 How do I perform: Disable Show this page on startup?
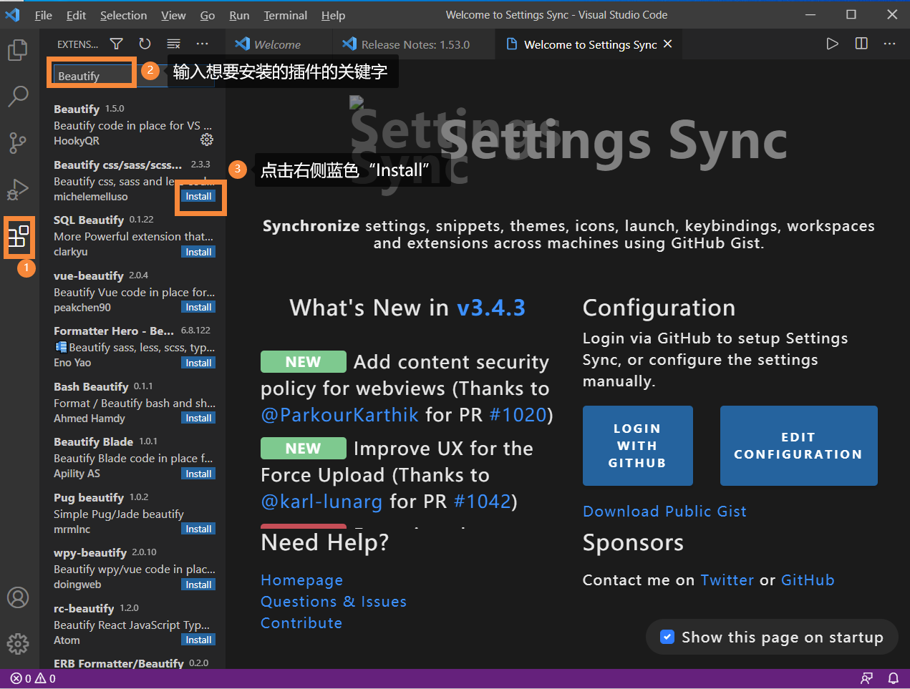pyautogui.click(x=667, y=637)
